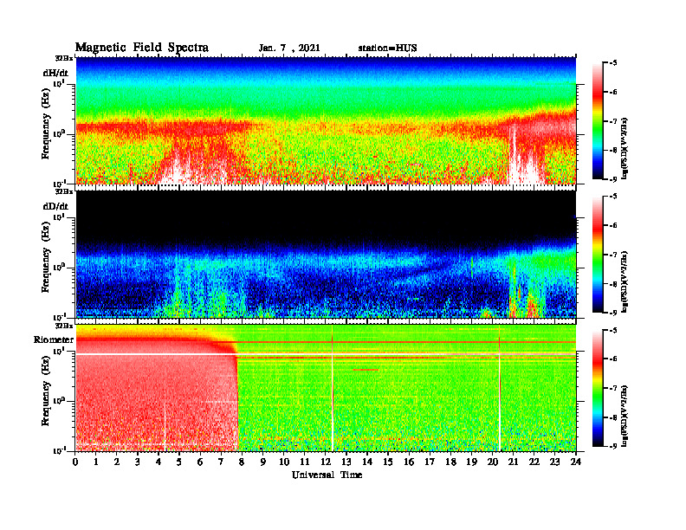Click the '10' tick on the Universal Time axis
686x530 pixels.
(284, 462)
